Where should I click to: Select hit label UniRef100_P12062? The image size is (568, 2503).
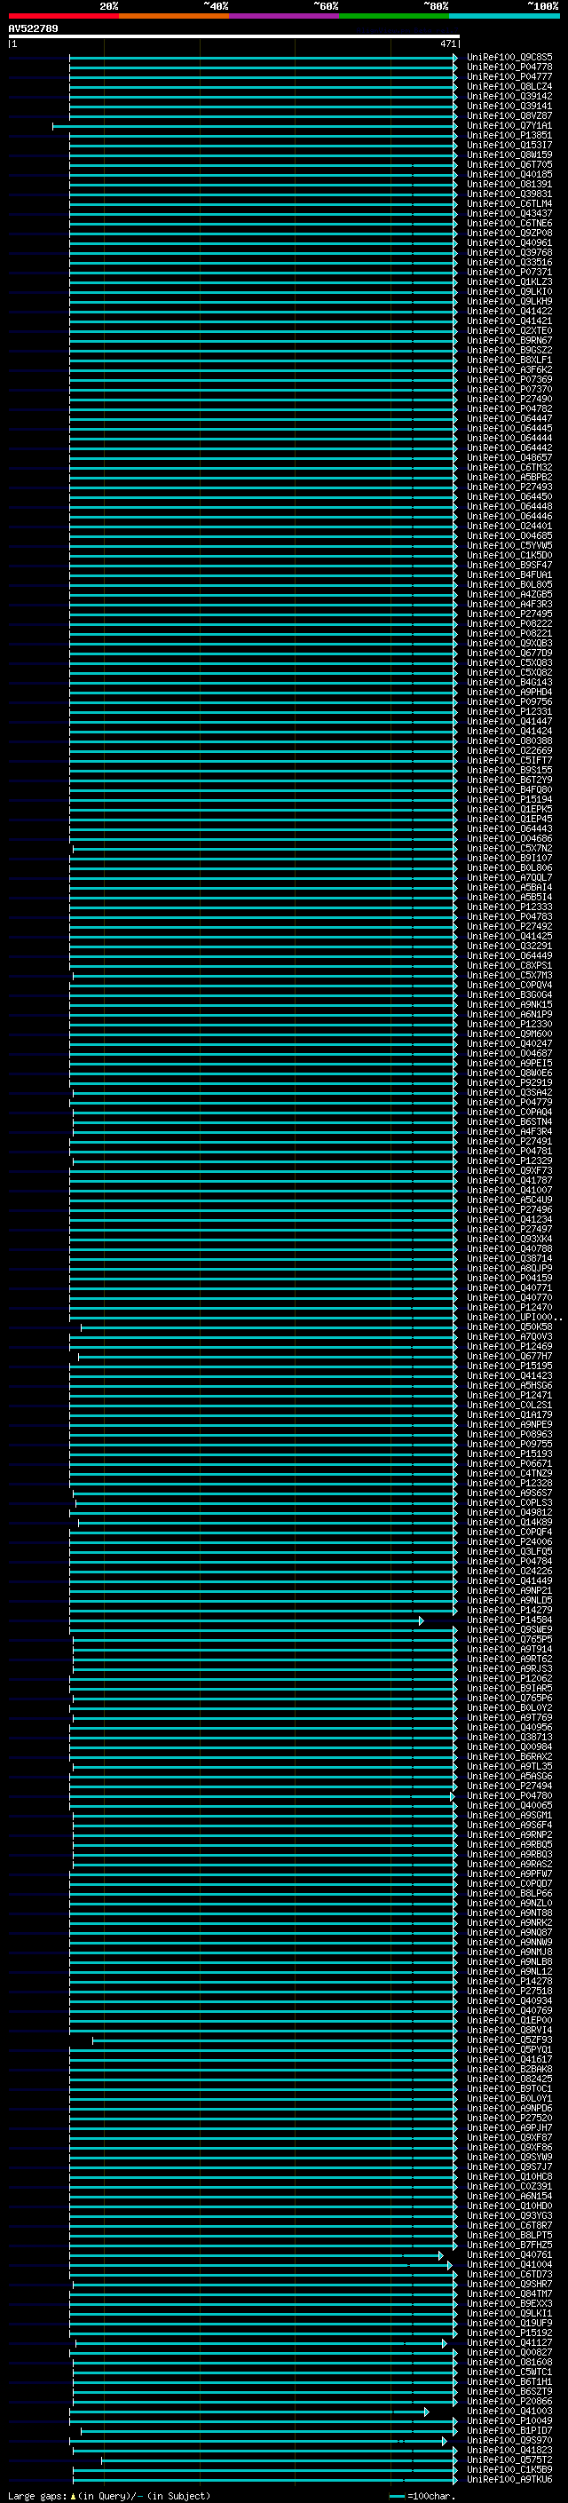point(509,1678)
